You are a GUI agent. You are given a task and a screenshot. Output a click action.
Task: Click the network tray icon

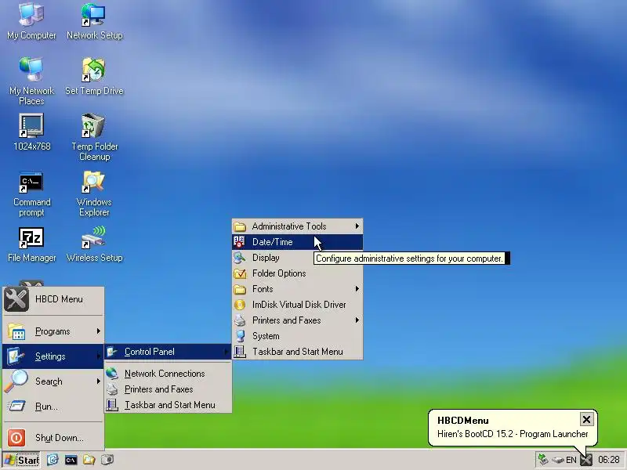(x=543, y=460)
